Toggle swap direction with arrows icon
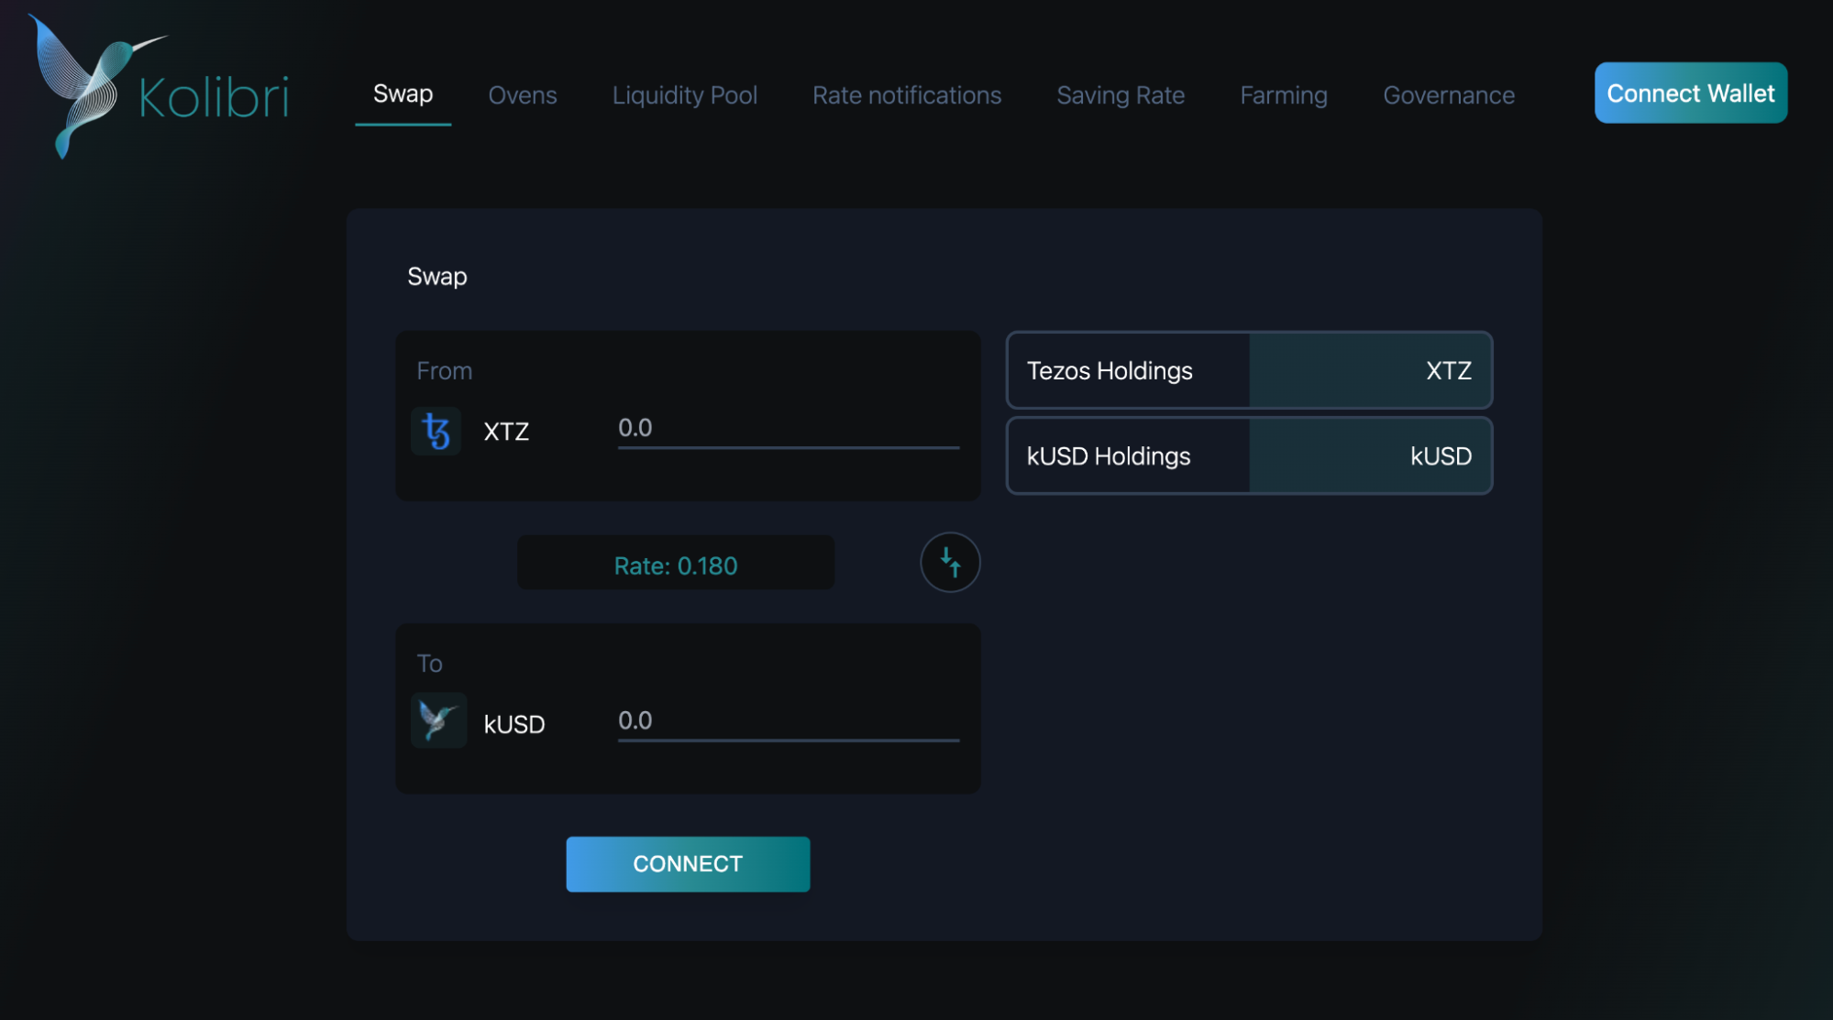Viewport: 1833px width, 1020px height. (x=950, y=562)
